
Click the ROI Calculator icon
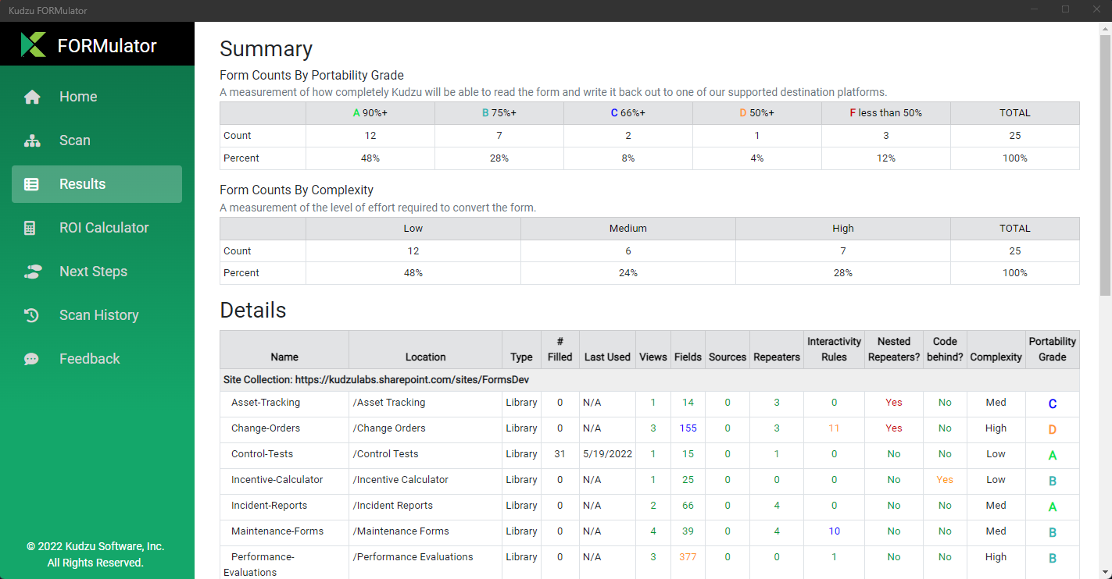point(30,228)
